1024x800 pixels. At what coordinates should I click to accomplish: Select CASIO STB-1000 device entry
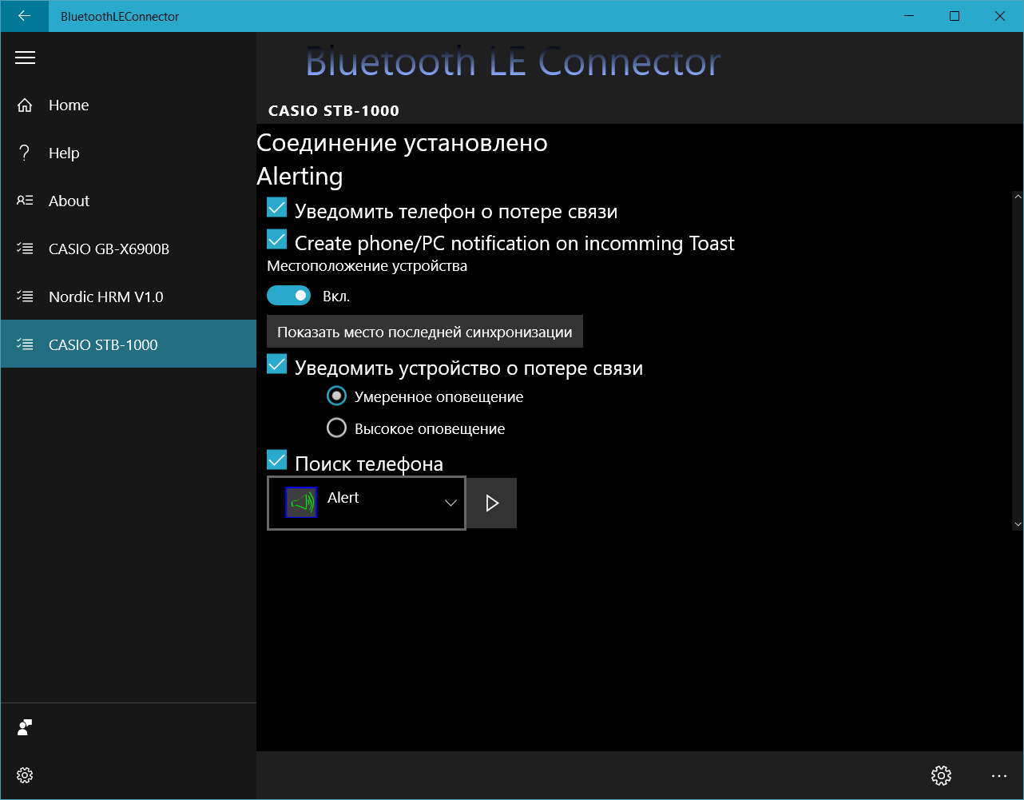point(128,344)
